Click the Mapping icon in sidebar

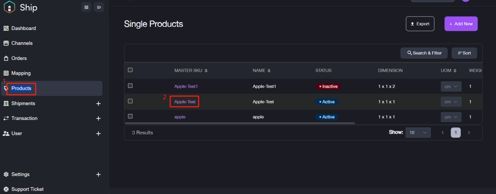tap(6, 73)
